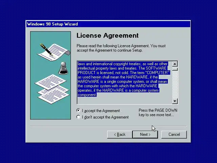Click the highlighted word 'component.'
Viewport: 217px width, 163px height.
pos(87,95)
